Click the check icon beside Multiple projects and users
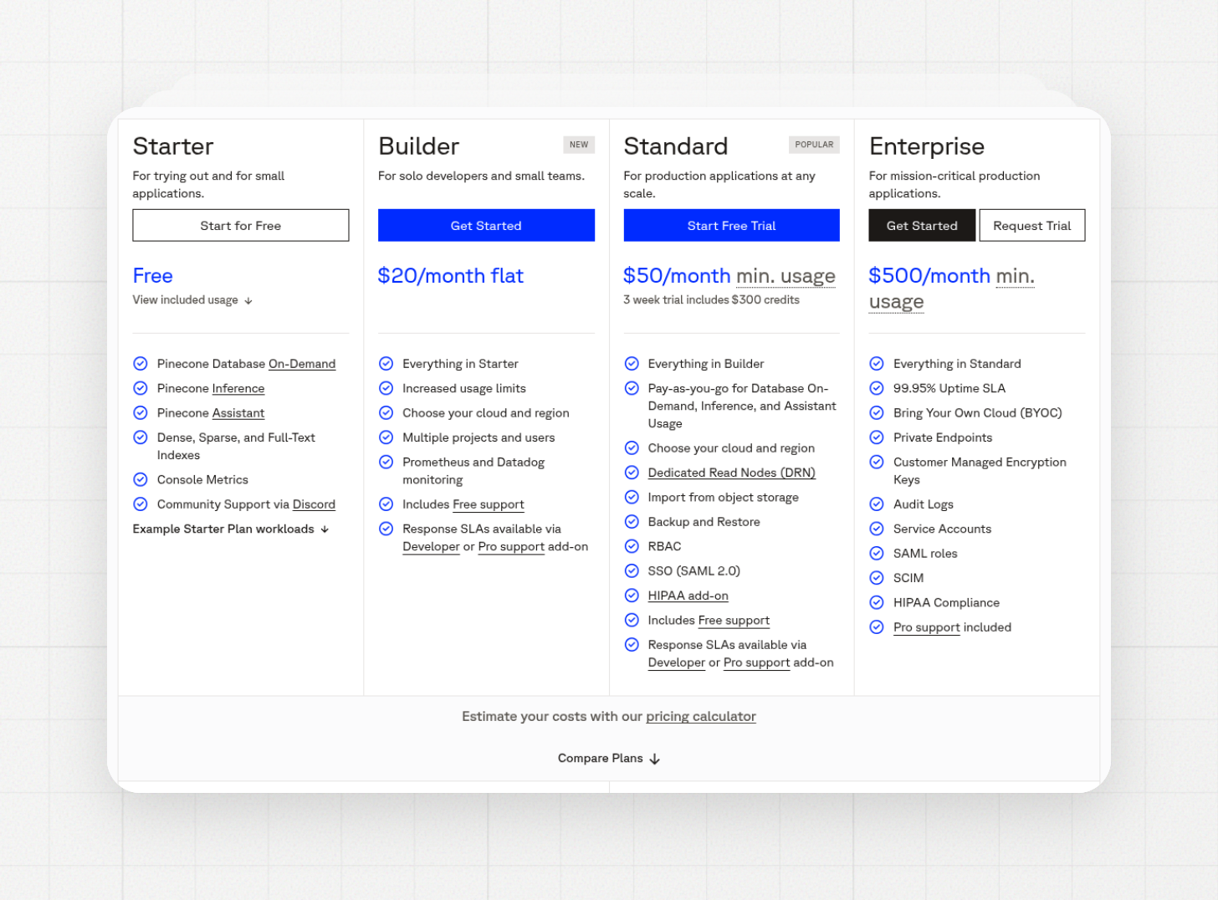 (386, 437)
